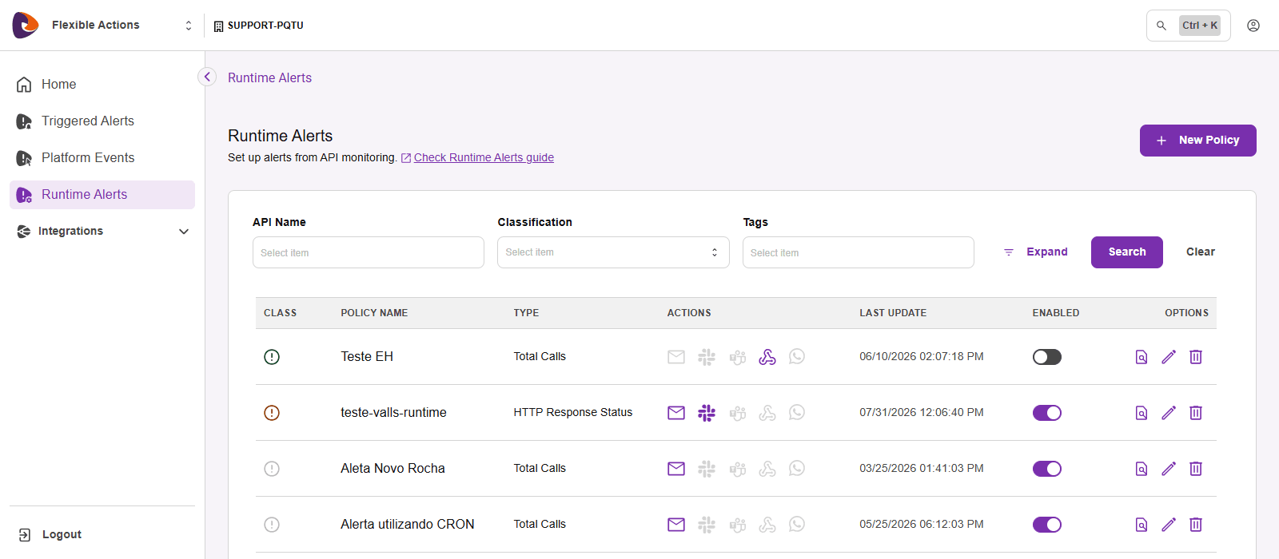View details of Teste EH policy
1279x559 pixels.
point(1142,357)
